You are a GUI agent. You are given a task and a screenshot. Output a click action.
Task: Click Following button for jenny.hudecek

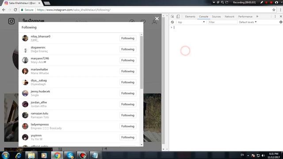(128, 93)
